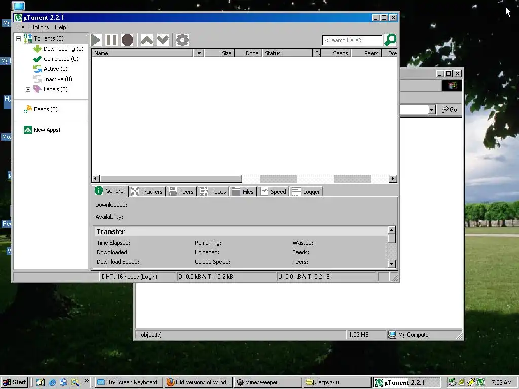Open the Help menu
Image resolution: width=519 pixels, height=389 pixels.
(x=60, y=27)
